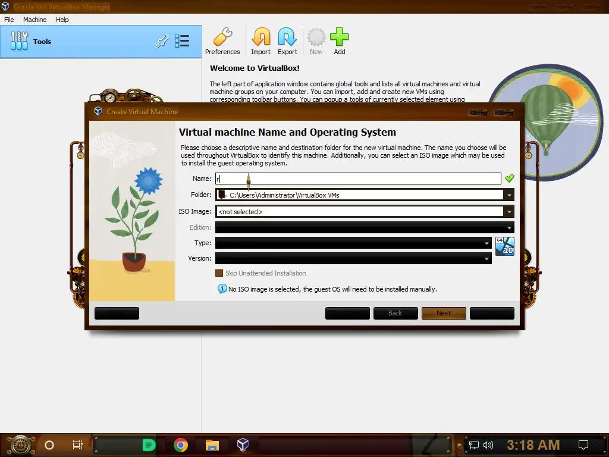The image size is (609, 457).
Task: Toggle Skip Unattended Installation checkbox
Action: pyautogui.click(x=219, y=273)
